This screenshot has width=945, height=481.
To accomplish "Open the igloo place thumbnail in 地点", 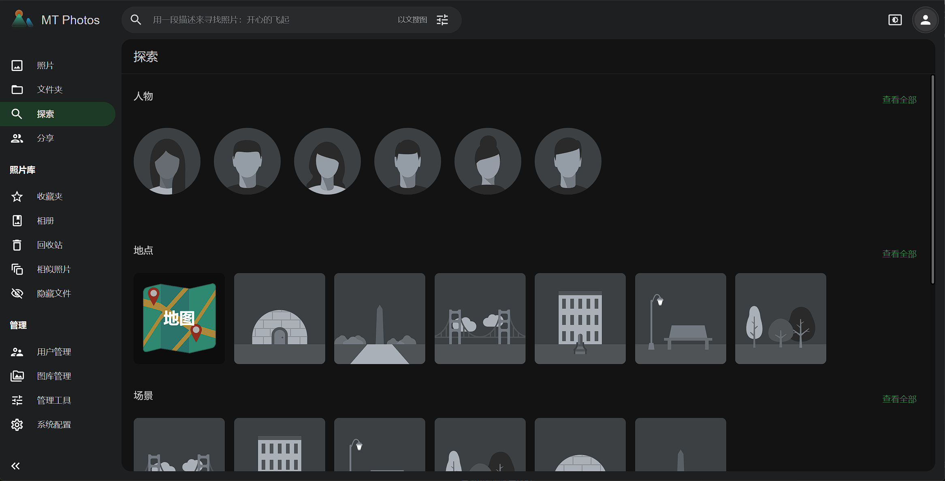I will pos(279,318).
